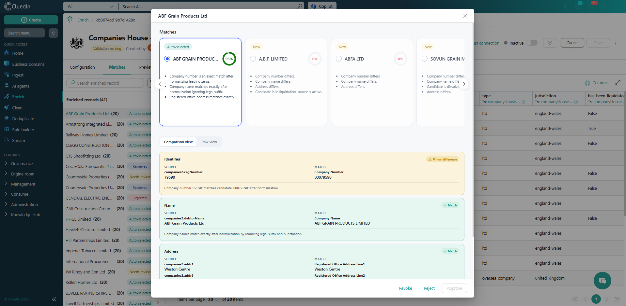Image resolution: width=626 pixels, height=306 pixels.
Task: Expand the Consume section
Action: click(20, 194)
